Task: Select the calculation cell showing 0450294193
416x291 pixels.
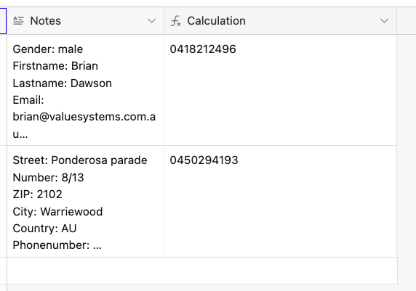Action: [x=281, y=201]
